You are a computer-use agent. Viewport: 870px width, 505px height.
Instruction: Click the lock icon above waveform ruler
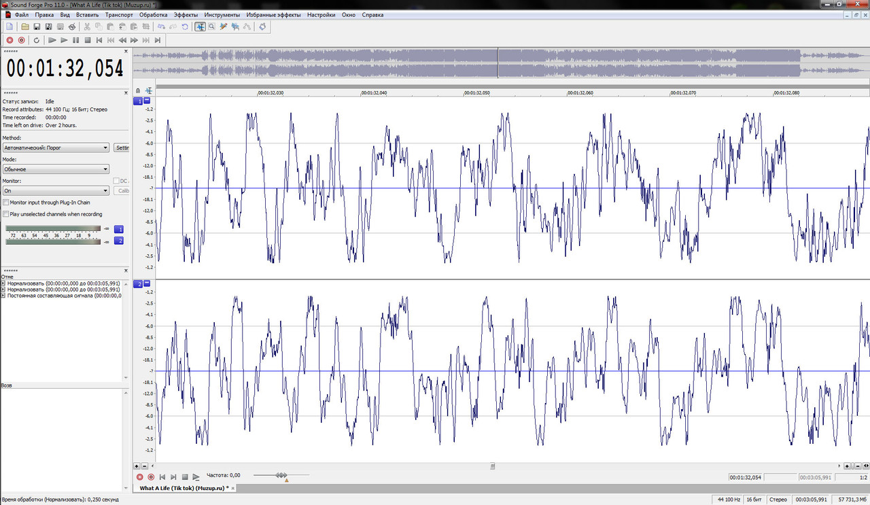138,90
